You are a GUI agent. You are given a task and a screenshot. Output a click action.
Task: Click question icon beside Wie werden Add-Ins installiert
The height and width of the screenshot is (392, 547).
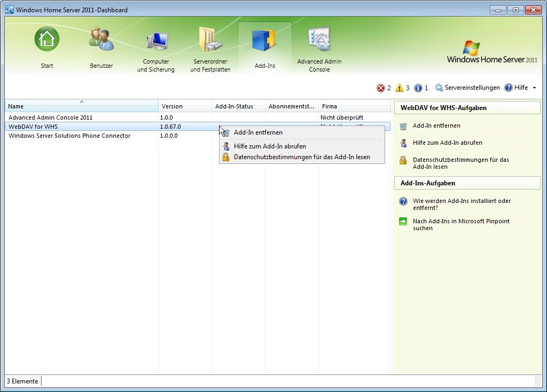pos(403,201)
